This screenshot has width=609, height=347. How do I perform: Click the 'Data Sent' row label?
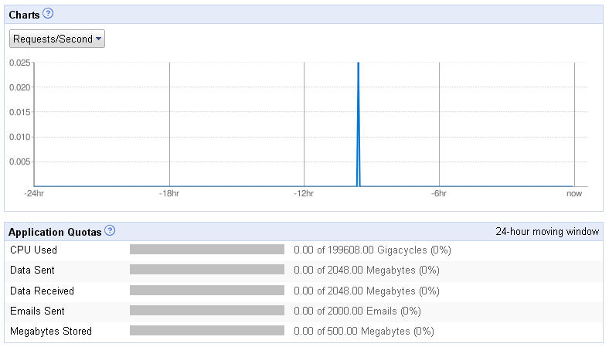click(x=32, y=270)
